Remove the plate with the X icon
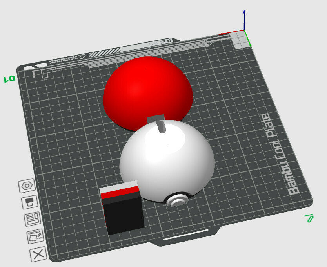The height and width of the screenshot is (267, 327). click(x=38, y=254)
